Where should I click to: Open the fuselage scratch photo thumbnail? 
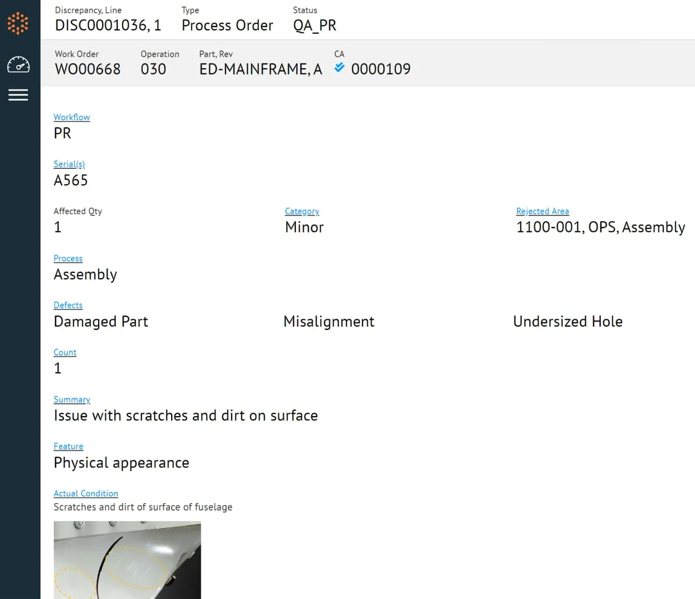[x=127, y=560]
